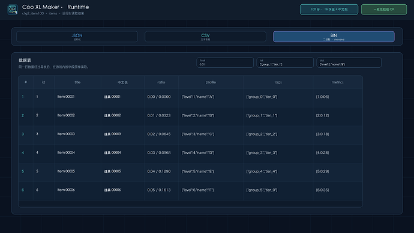Click the green consistency check OK badge
Image resolution: width=414 pixels, height=233 pixels.
pos(384,9)
